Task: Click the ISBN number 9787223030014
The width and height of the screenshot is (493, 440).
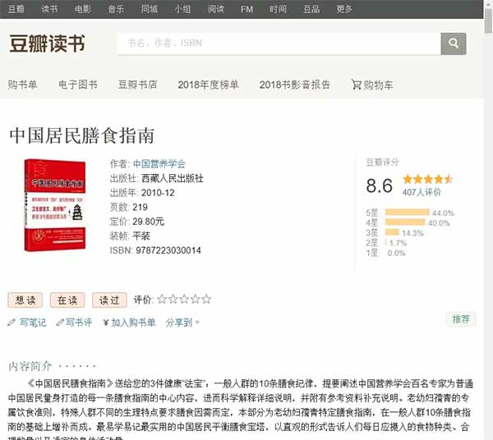Action: pyautogui.click(x=168, y=250)
